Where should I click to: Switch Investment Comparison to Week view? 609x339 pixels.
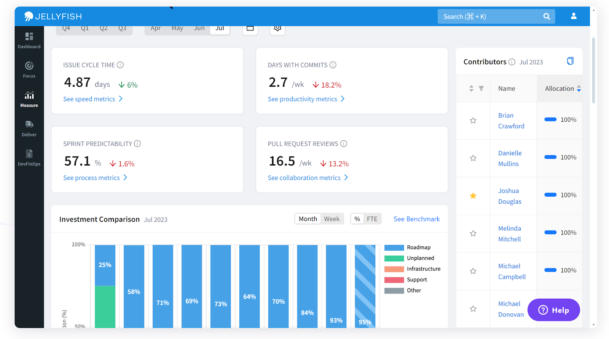(332, 219)
